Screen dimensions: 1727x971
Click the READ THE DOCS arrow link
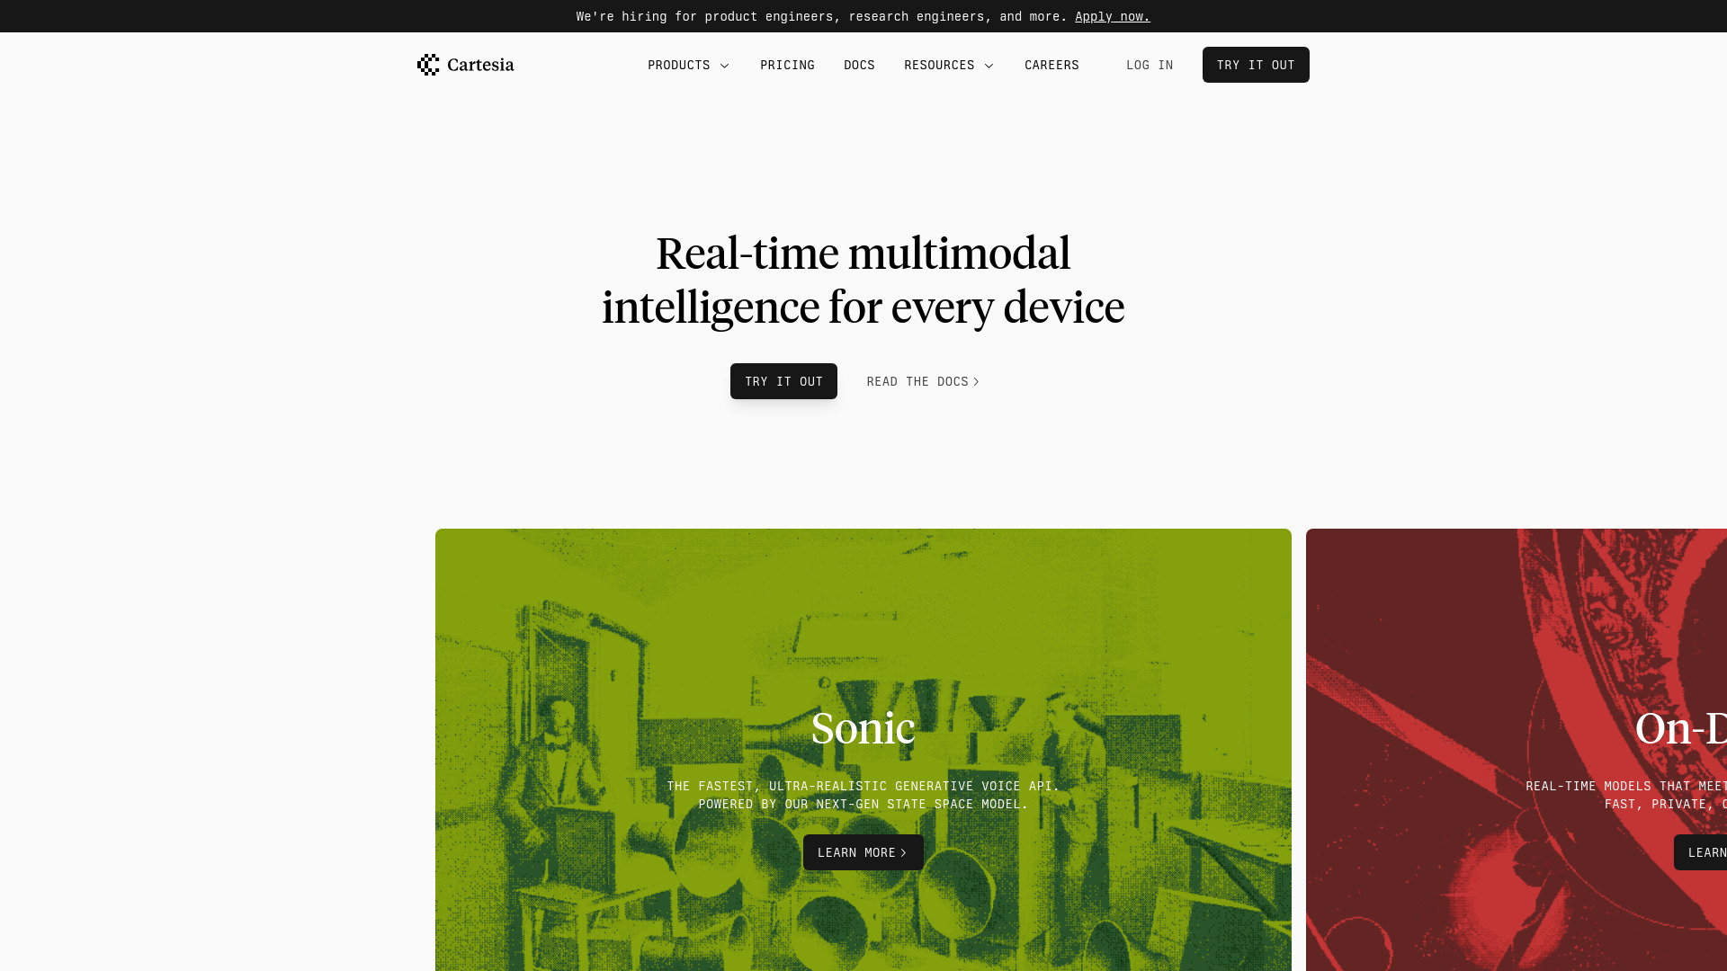click(924, 380)
